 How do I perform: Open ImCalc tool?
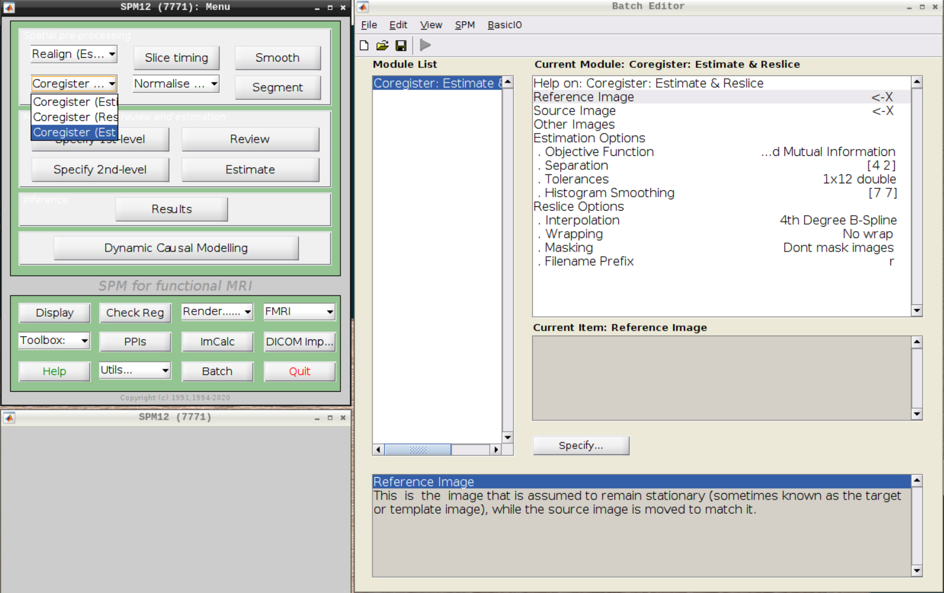point(217,342)
